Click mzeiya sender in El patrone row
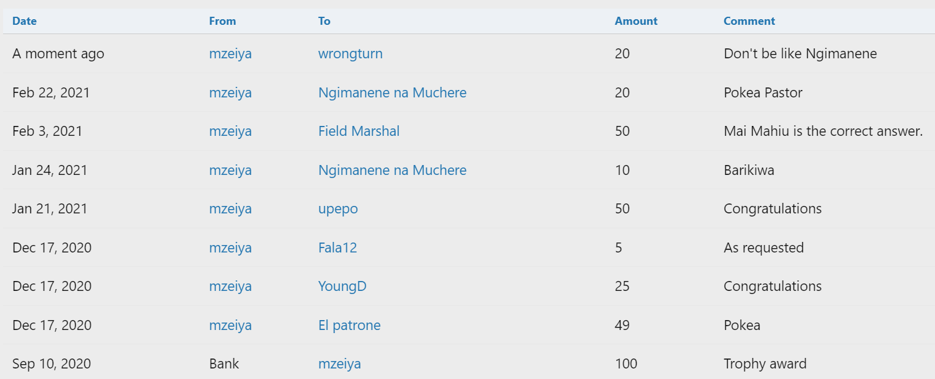The image size is (935, 379). (x=230, y=326)
